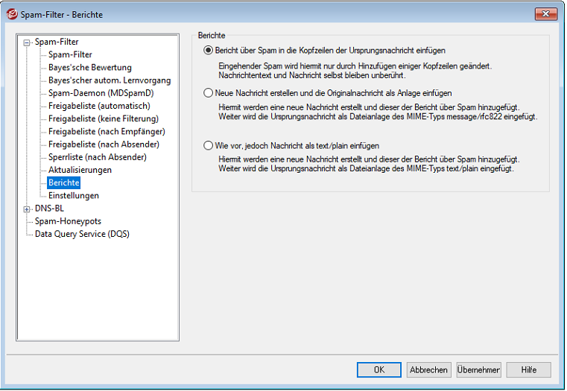
Task: Expand the DNS-BL tree node
Action: (28, 209)
